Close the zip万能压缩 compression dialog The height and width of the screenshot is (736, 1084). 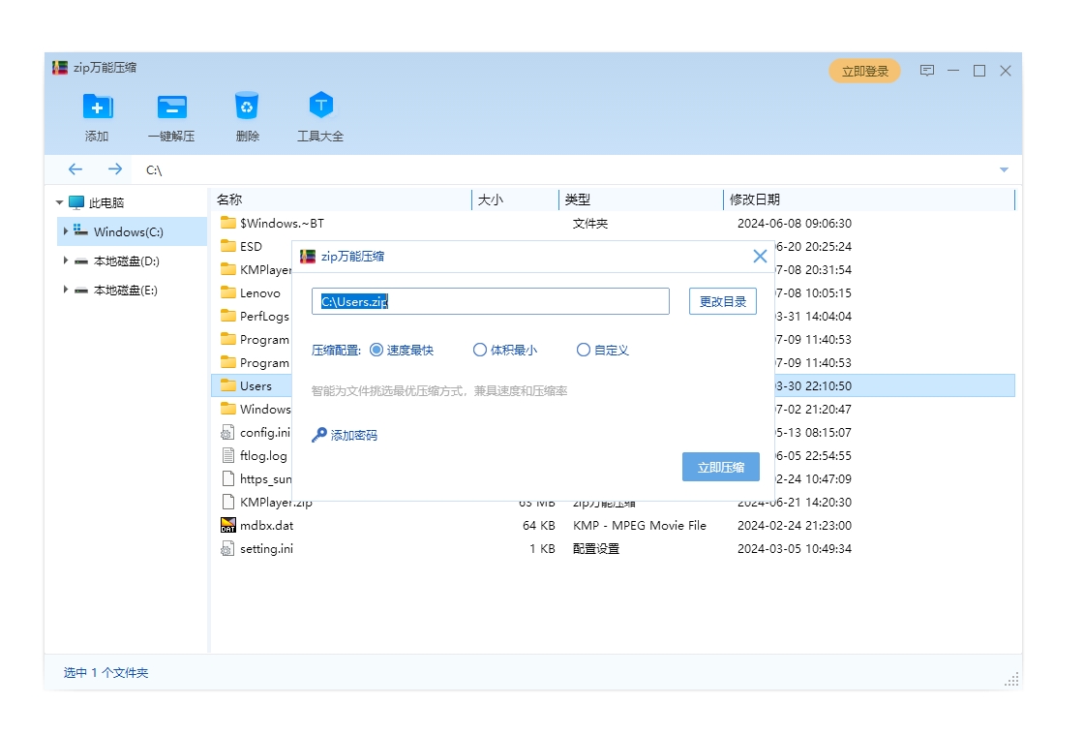coord(760,257)
